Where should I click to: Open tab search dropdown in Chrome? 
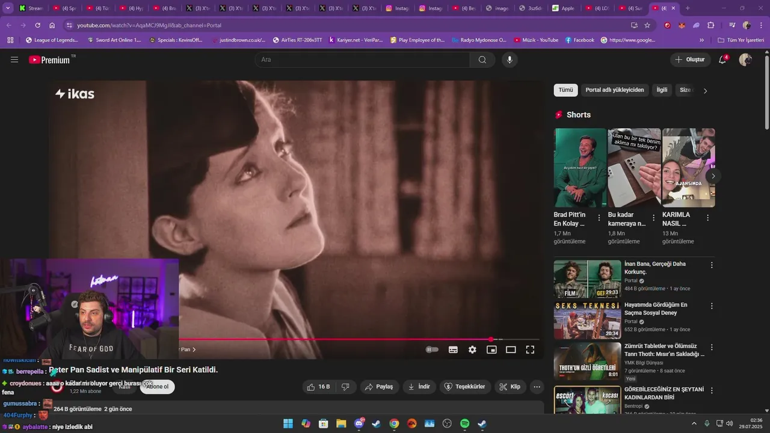(x=8, y=8)
